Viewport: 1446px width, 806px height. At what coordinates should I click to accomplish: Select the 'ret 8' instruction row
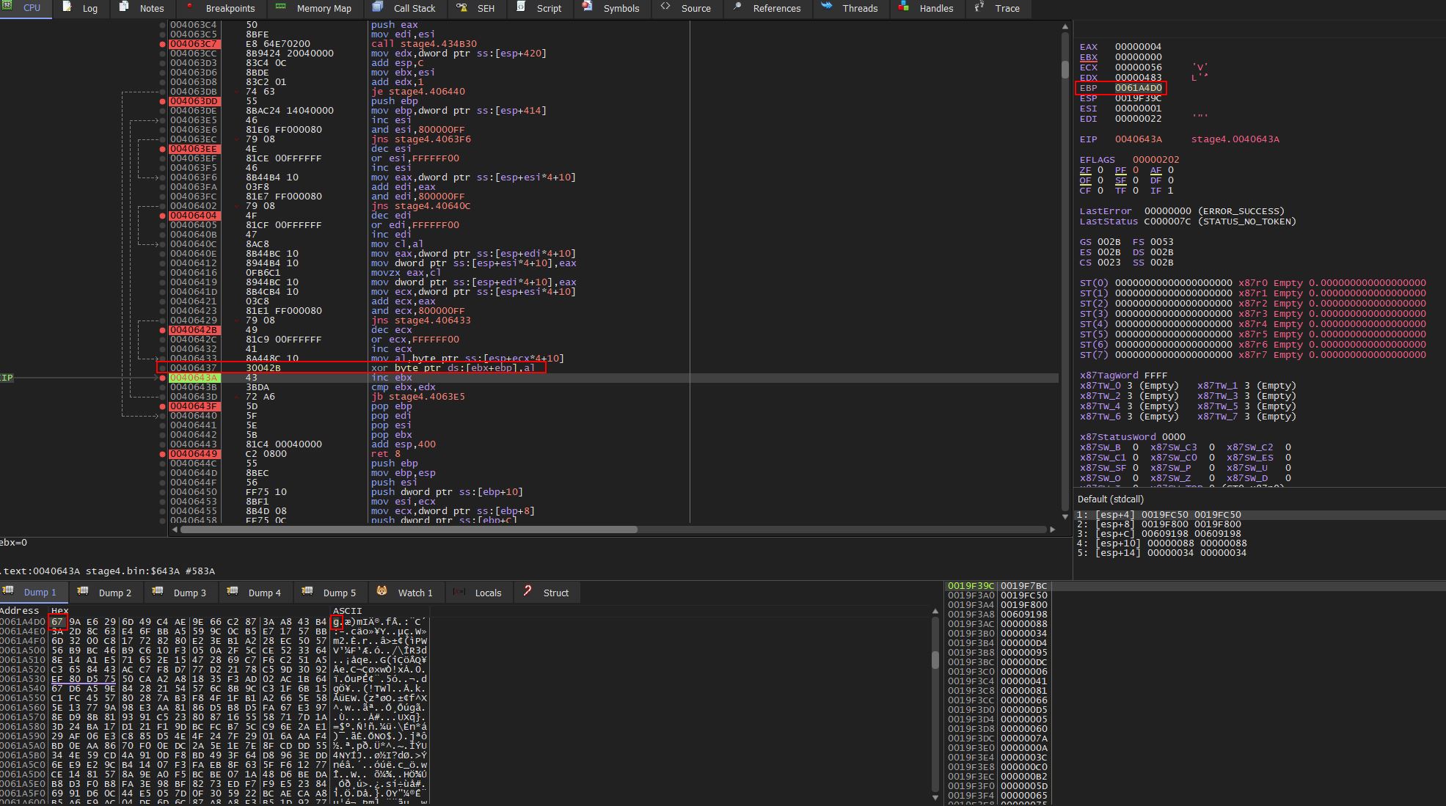click(x=613, y=454)
